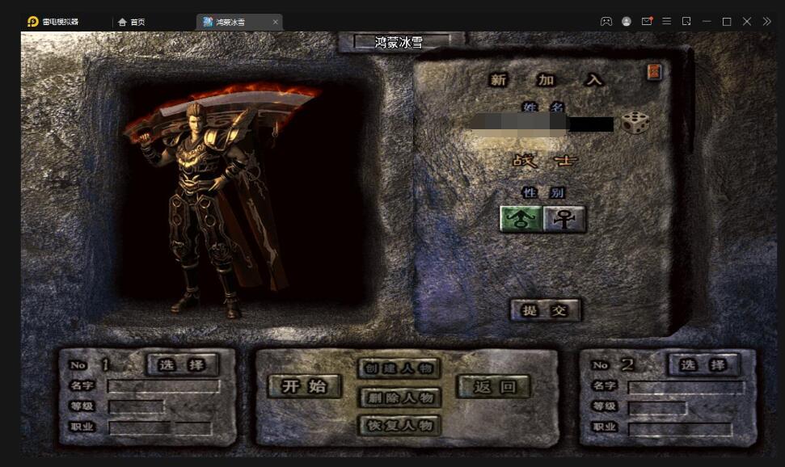This screenshot has width=785, height=467.
Task: Switch to the 首页 home tab
Action: [x=132, y=22]
